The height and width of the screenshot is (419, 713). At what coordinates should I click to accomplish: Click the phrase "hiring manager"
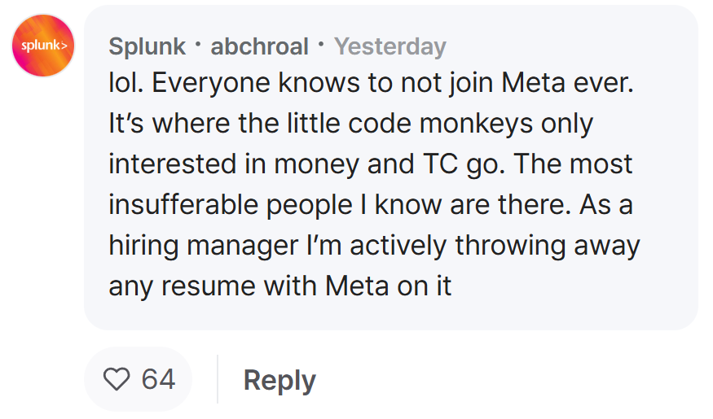click(x=204, y=246)
